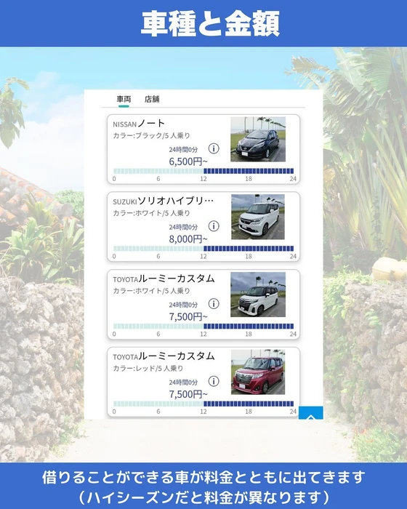Click カラー:ブラック/5人乗り text
The width and height of the screenshot is (407, 509).
(x=151, y=136)
